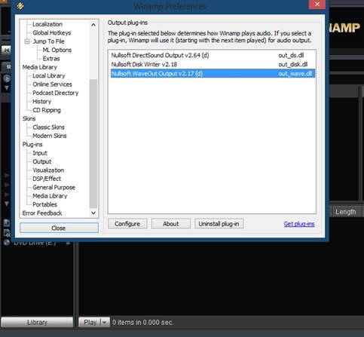Viewport: 364px width, 337px height.
Task: Open Visualization plug-ins page
Action: pos(48,170)
